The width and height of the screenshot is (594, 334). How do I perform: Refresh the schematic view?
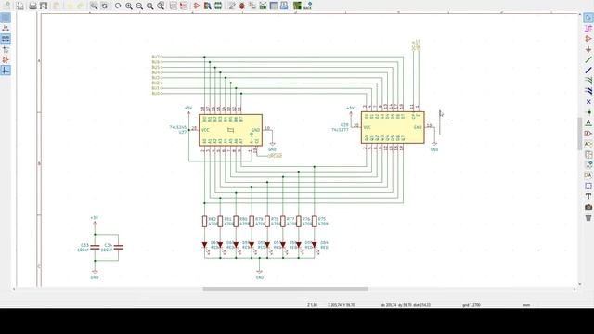tap(118, 6)
